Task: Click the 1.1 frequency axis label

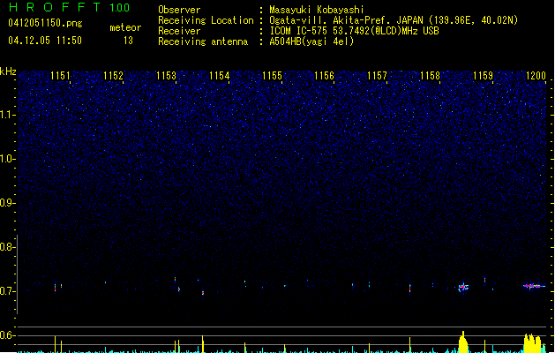Action: 8,115
